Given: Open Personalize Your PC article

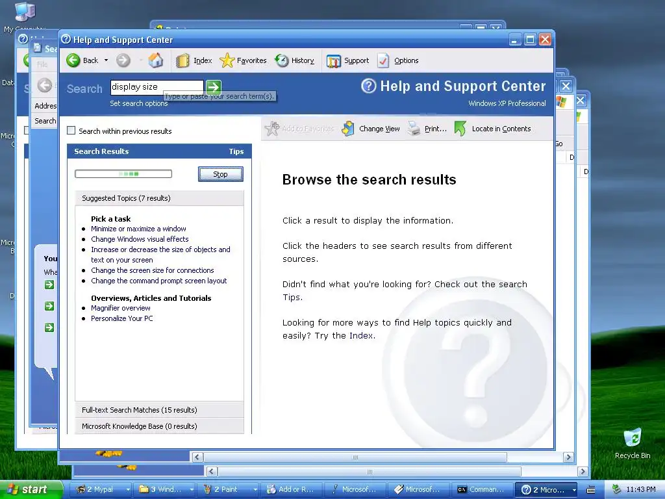Looking at the screenshot, I should [121, 318].
